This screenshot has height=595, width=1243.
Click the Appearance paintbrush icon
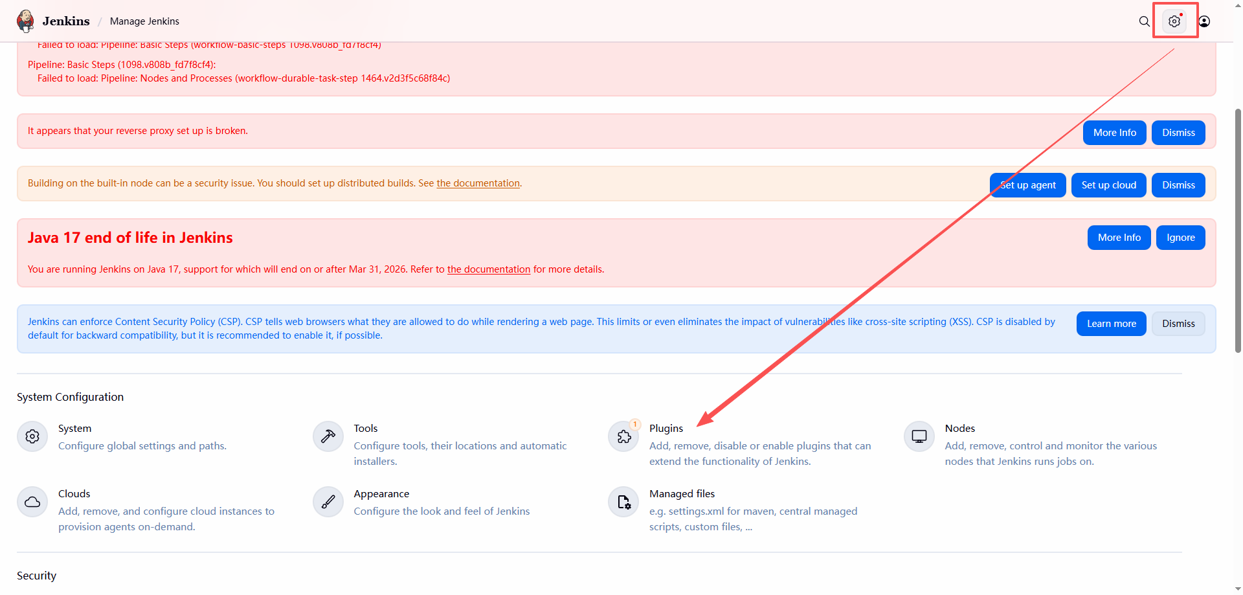click(x=328, y=502)
